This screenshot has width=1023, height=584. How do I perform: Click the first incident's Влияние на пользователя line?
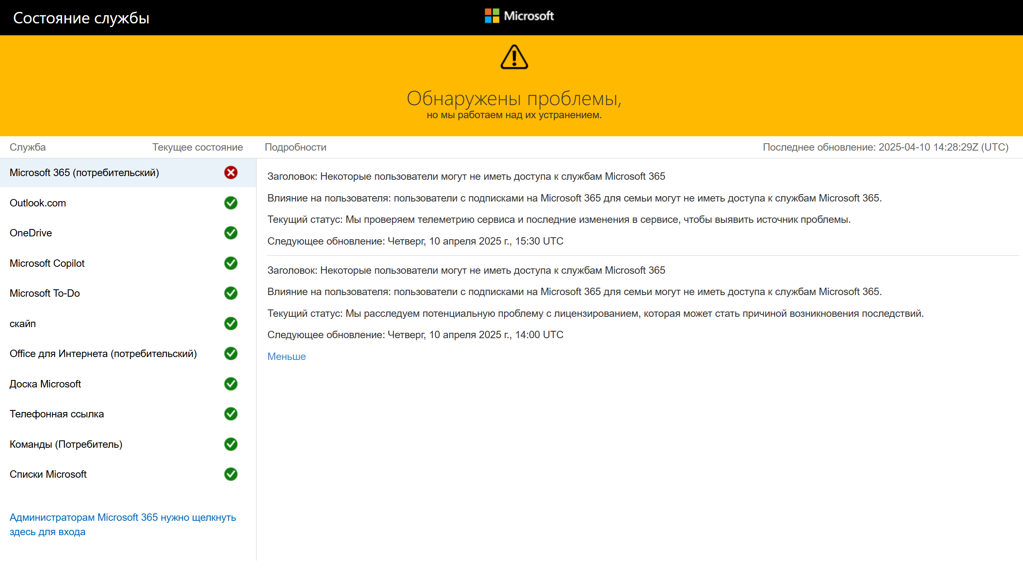coord(574,198)
